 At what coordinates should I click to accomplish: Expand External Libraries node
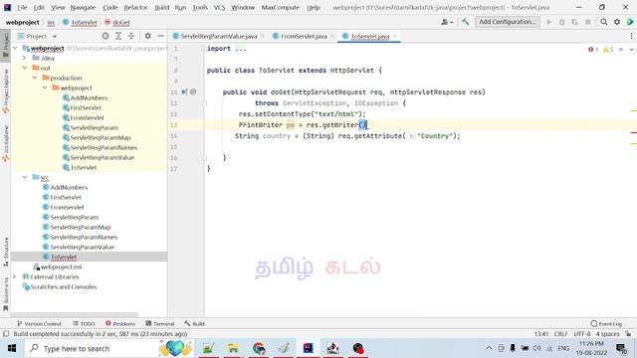click(15, 276)
